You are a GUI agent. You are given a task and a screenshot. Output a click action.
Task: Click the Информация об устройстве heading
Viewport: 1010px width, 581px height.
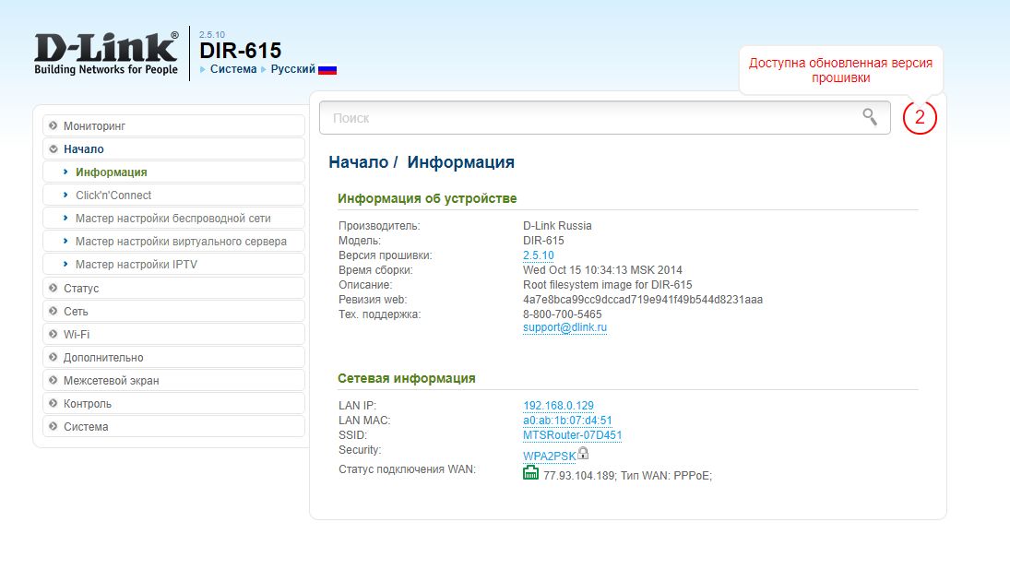click(427, 198)
